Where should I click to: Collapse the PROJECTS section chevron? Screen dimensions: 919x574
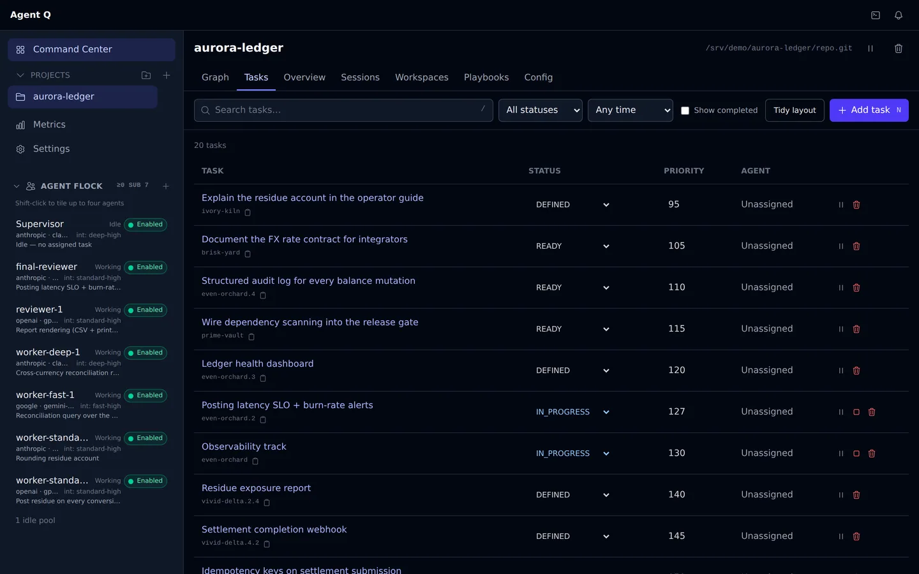20,75
